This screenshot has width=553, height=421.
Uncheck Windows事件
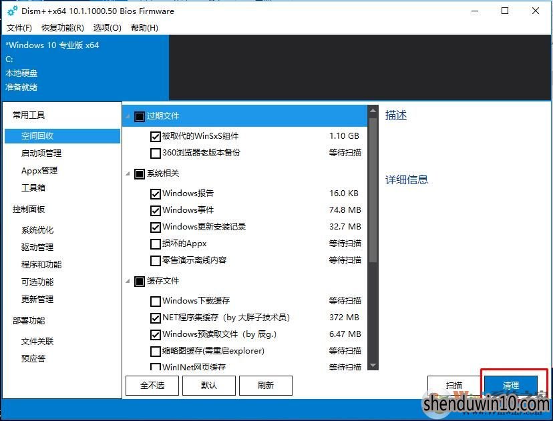[x=155, y=210]
